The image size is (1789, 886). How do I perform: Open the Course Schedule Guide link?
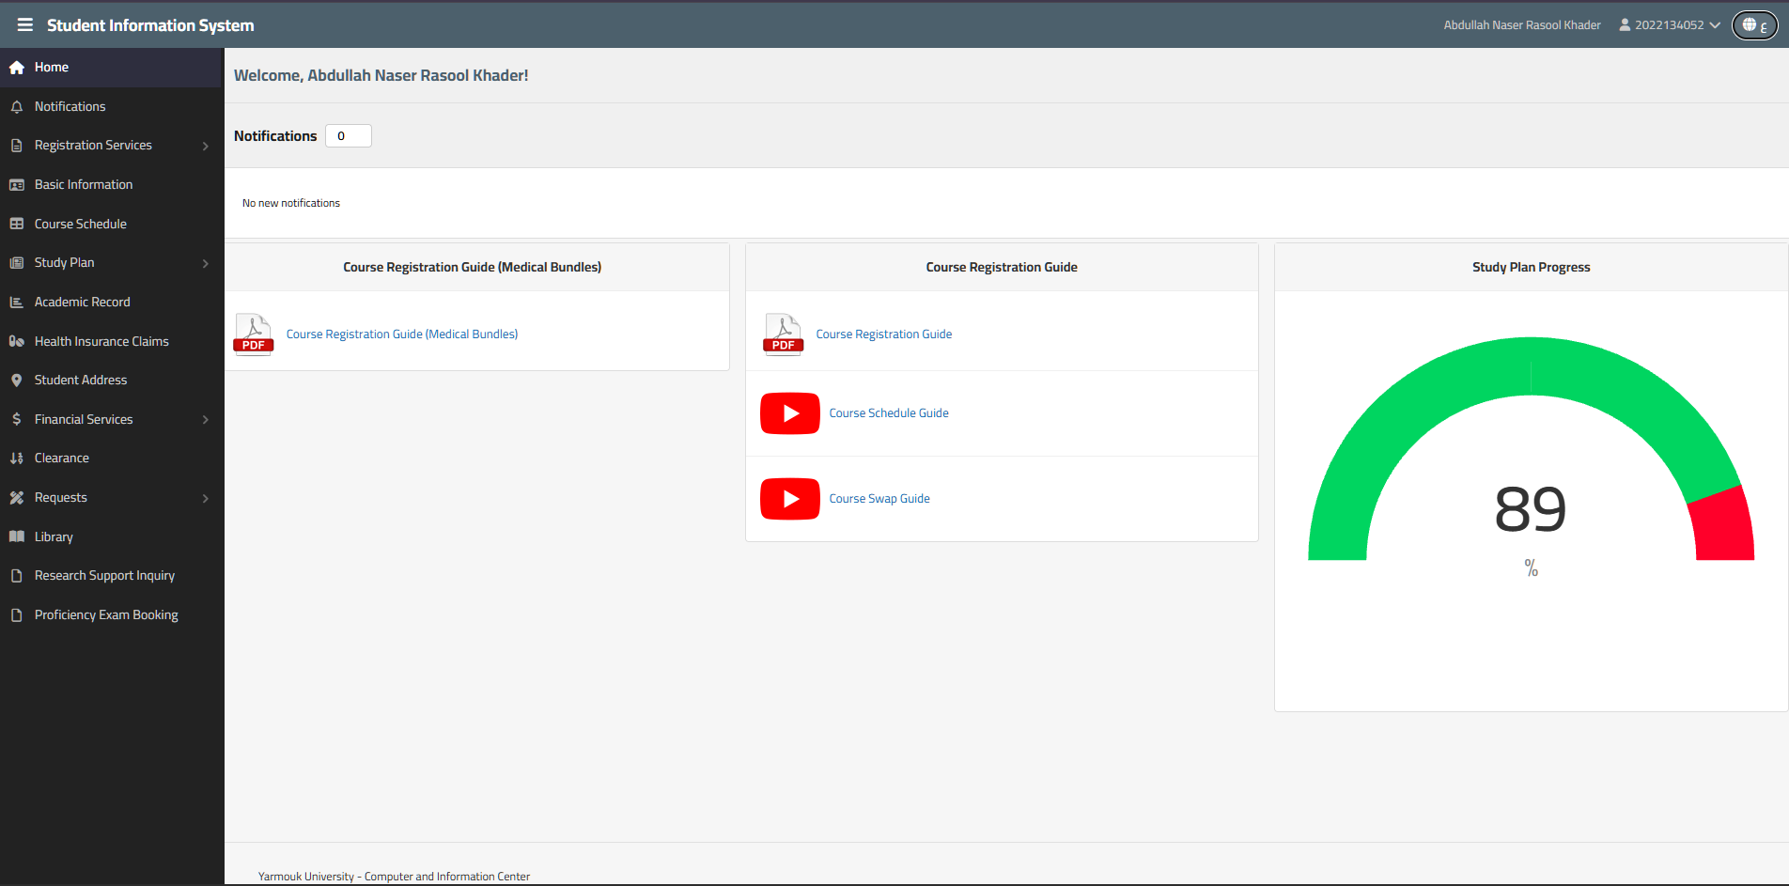click(889, 413)
